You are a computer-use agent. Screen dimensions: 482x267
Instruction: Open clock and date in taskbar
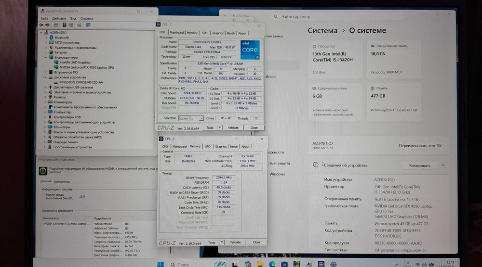tap(447, 264)
